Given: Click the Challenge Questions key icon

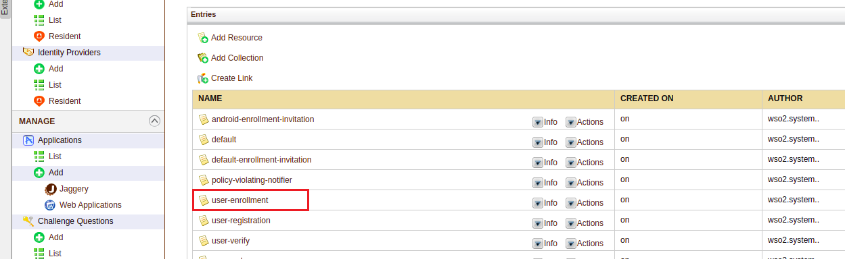Looking at the screenshot, I should click(x=28, y=221).
